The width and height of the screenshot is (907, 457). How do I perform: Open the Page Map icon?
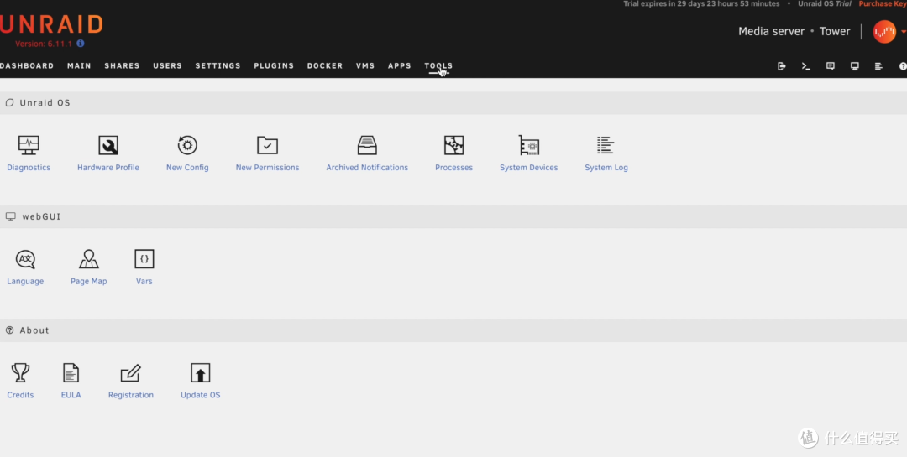click(88, 260)
